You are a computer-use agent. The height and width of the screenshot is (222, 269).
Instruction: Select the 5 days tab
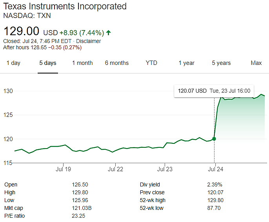(48, 63)
